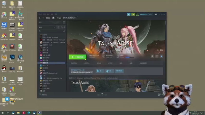
Task: Open the store page link under play button
Action: coord(74,63)
